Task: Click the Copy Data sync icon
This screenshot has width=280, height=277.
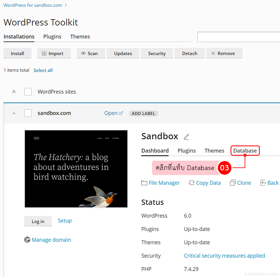Action: [191, 183]
